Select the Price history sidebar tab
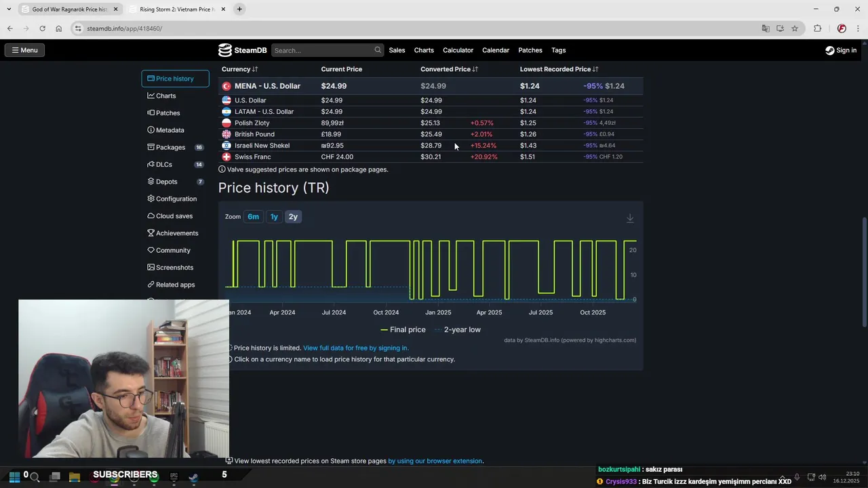Image resolution: width=868 pixels, height=488 pixels. click(x=175, y=79)
